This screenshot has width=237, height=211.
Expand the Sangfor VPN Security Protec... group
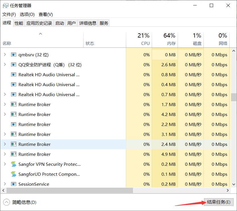5,164
